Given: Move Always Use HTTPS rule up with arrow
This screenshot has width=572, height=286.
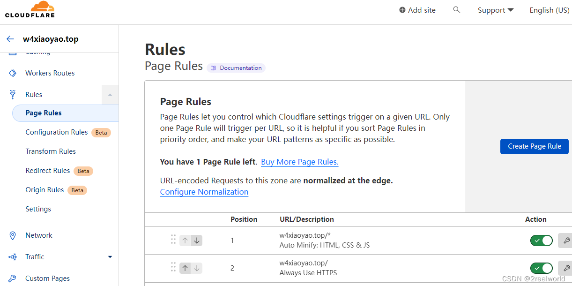Looking at the screenshot, I should point(185,268).
